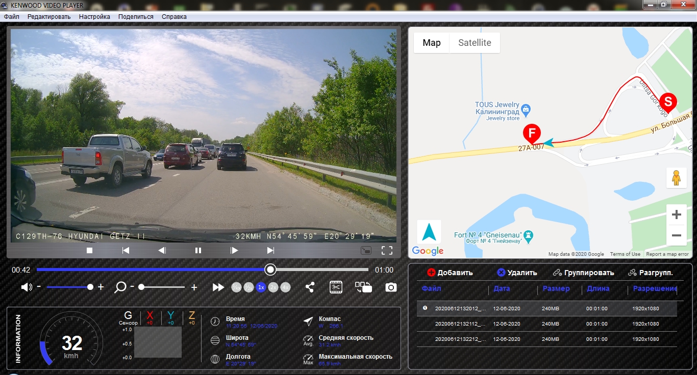This screenshot has width=697, height=375.
Task: Switch map to Satellite view
Action: click(x=475, y=43)
